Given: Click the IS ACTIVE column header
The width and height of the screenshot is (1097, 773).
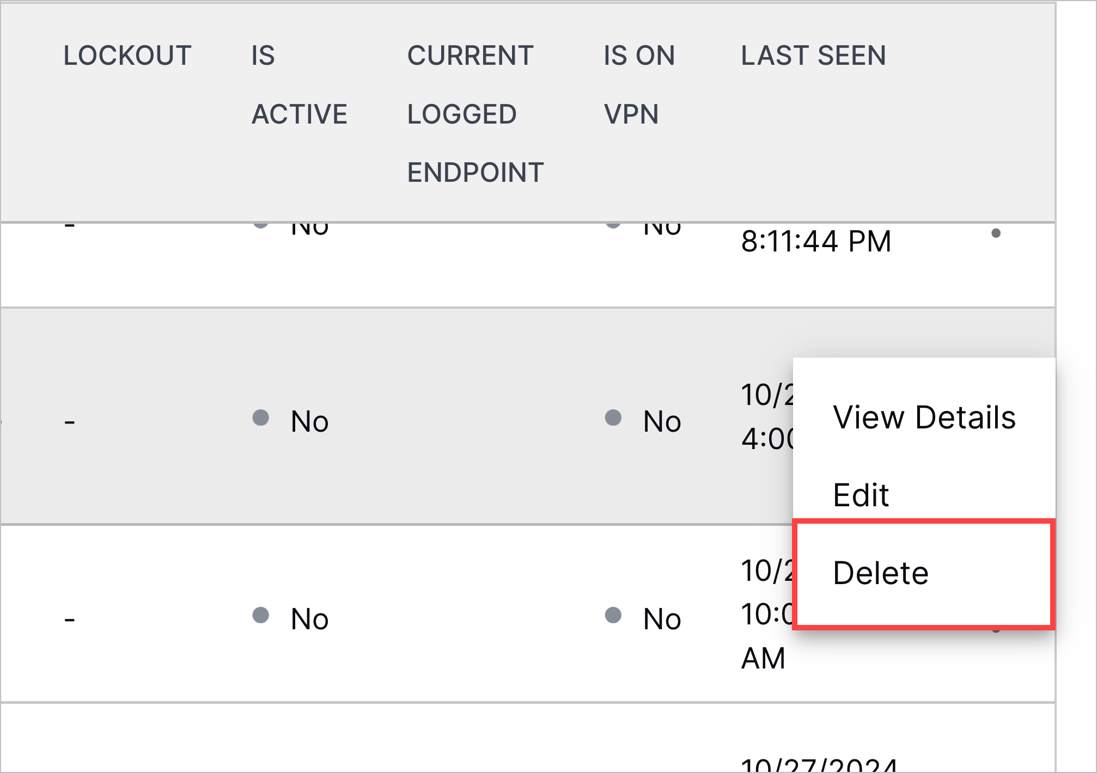Looking at the screenshot, I should [x=299, y=84].
